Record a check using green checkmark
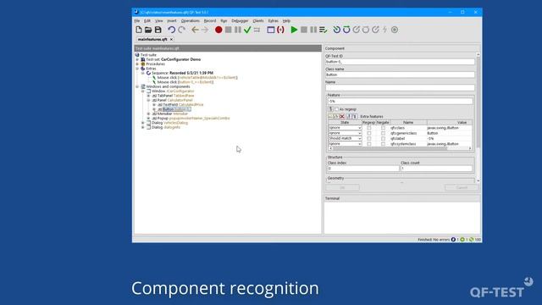Image resolution: width=542 pixels, height=305 pixels. 247,30
